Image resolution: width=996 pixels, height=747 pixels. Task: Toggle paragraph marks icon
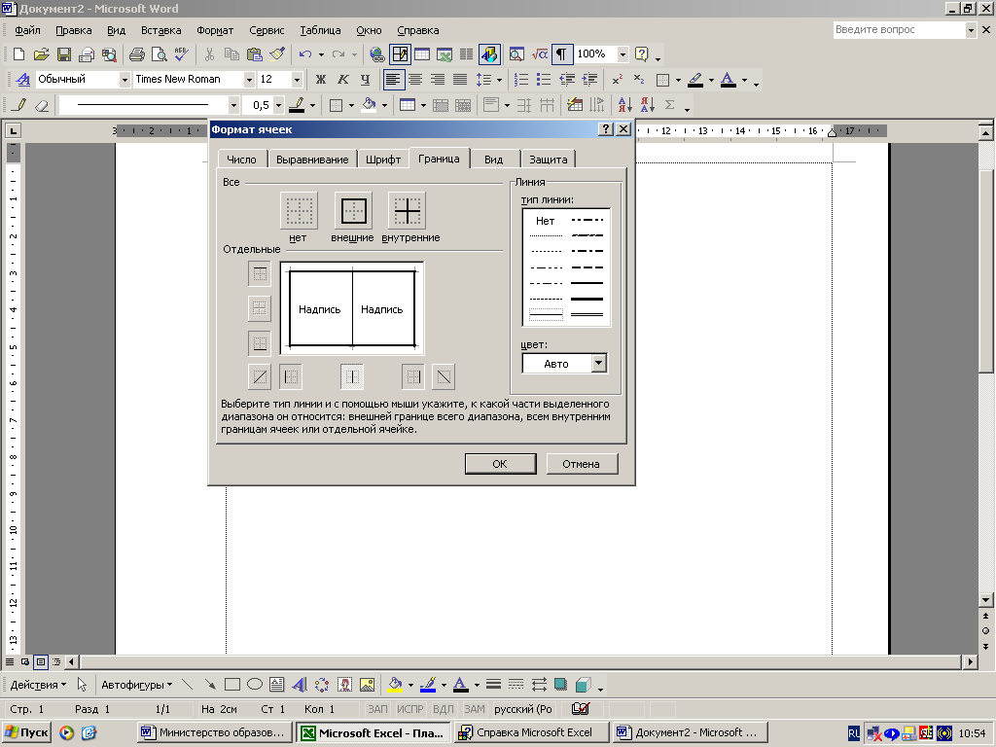(x=561, y=54)
